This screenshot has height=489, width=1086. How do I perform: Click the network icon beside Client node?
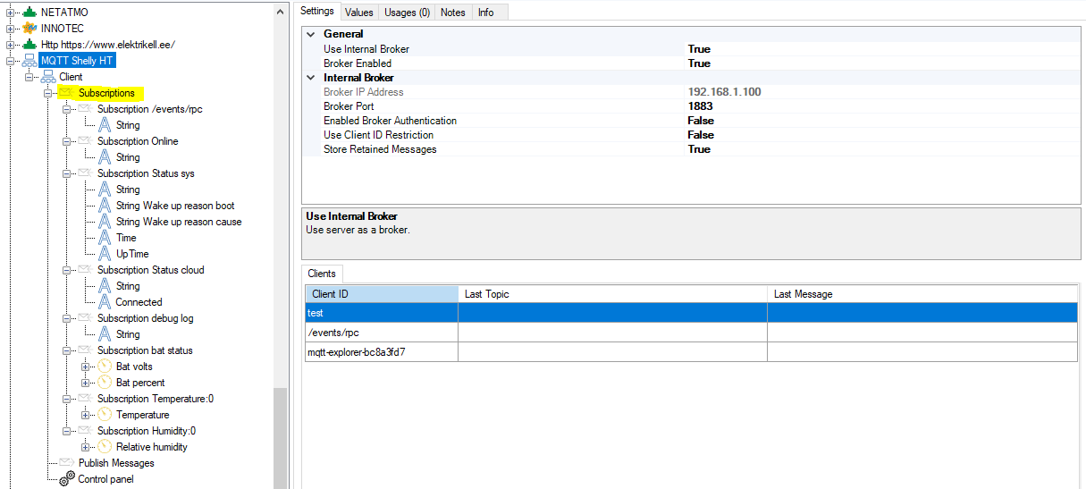[x=48, y=77]
